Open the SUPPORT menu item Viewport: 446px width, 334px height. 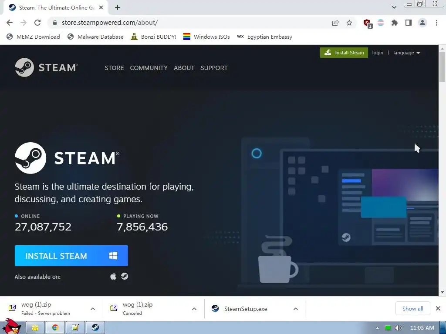click(x=214, y=68)
